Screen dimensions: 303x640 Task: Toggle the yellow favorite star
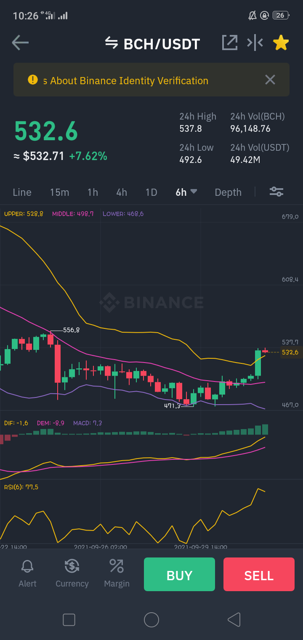pyautogui.click(x=281, y=43)
